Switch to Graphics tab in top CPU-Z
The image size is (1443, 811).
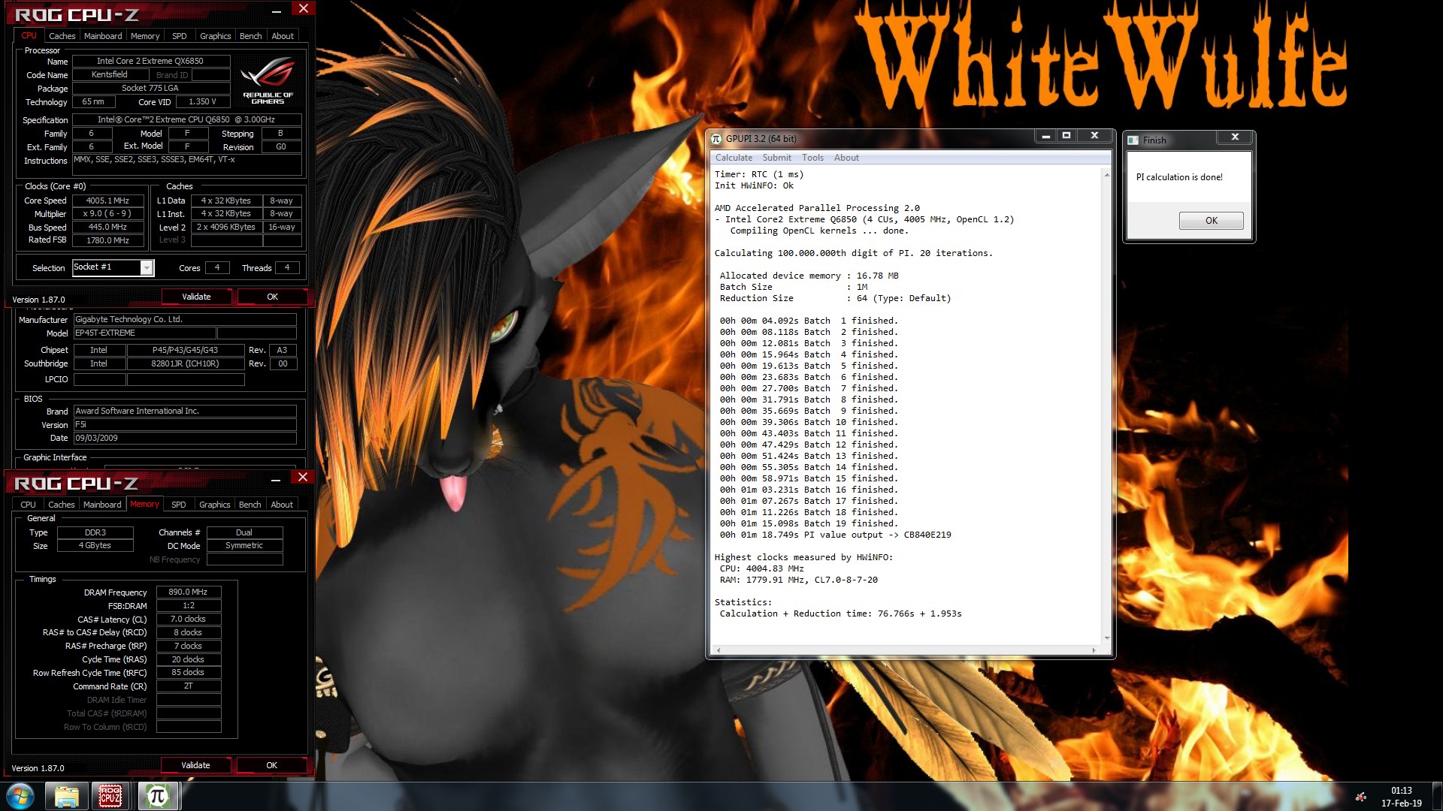click(215, 36)
